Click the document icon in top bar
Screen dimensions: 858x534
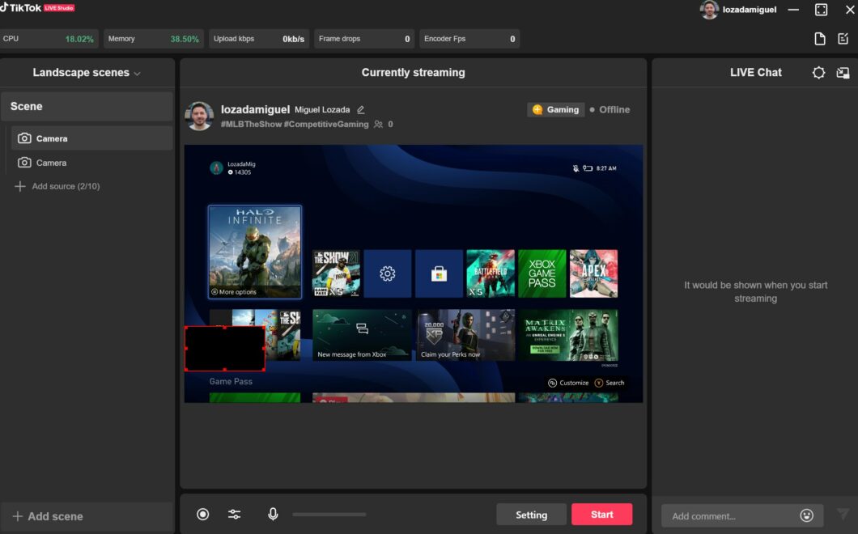coord(820,39)
